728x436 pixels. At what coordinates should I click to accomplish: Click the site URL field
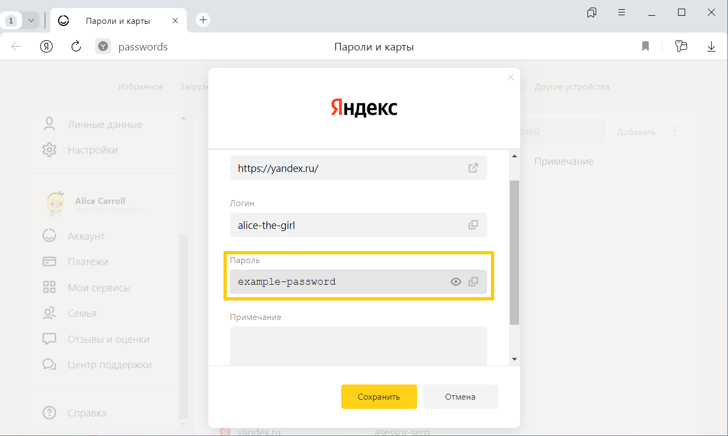347,168
